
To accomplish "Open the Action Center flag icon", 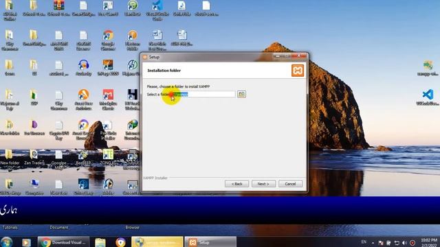I will click(381, 243).
